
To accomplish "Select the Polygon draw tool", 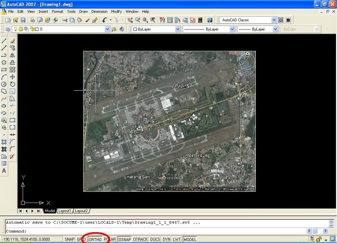I will pyautogui.click(x=4, y=62).
